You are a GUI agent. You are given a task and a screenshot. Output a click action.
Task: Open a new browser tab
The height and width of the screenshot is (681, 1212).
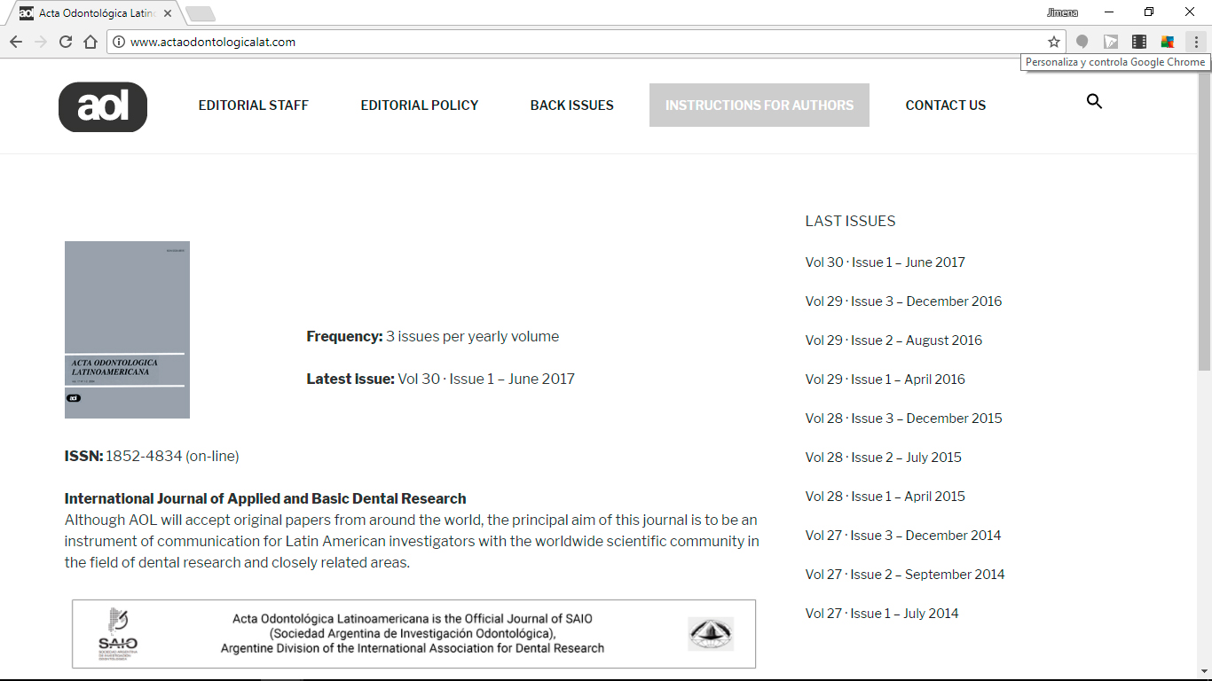[x=201, y=13]
